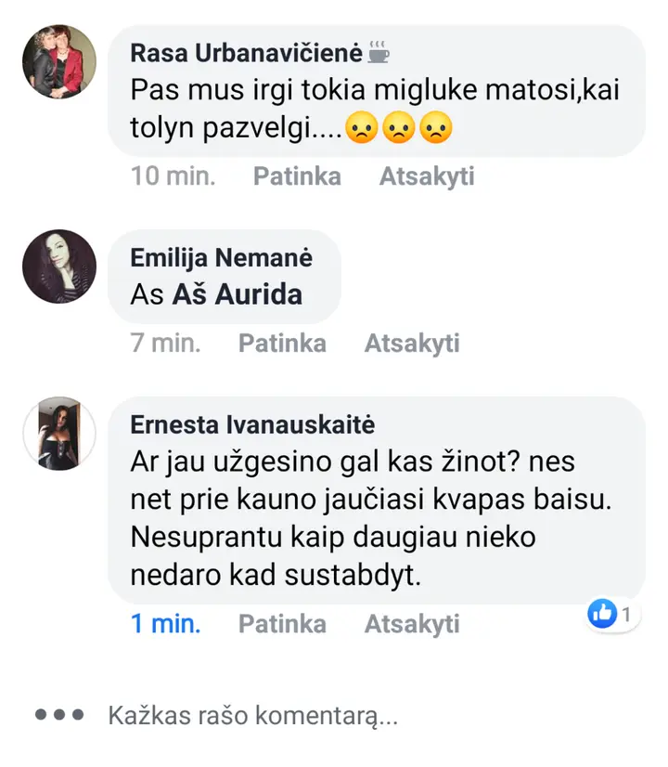Open Rasa Urbanavičienė's name link
The width and height of the screenshot is (668, 767).
coord(246,53)
